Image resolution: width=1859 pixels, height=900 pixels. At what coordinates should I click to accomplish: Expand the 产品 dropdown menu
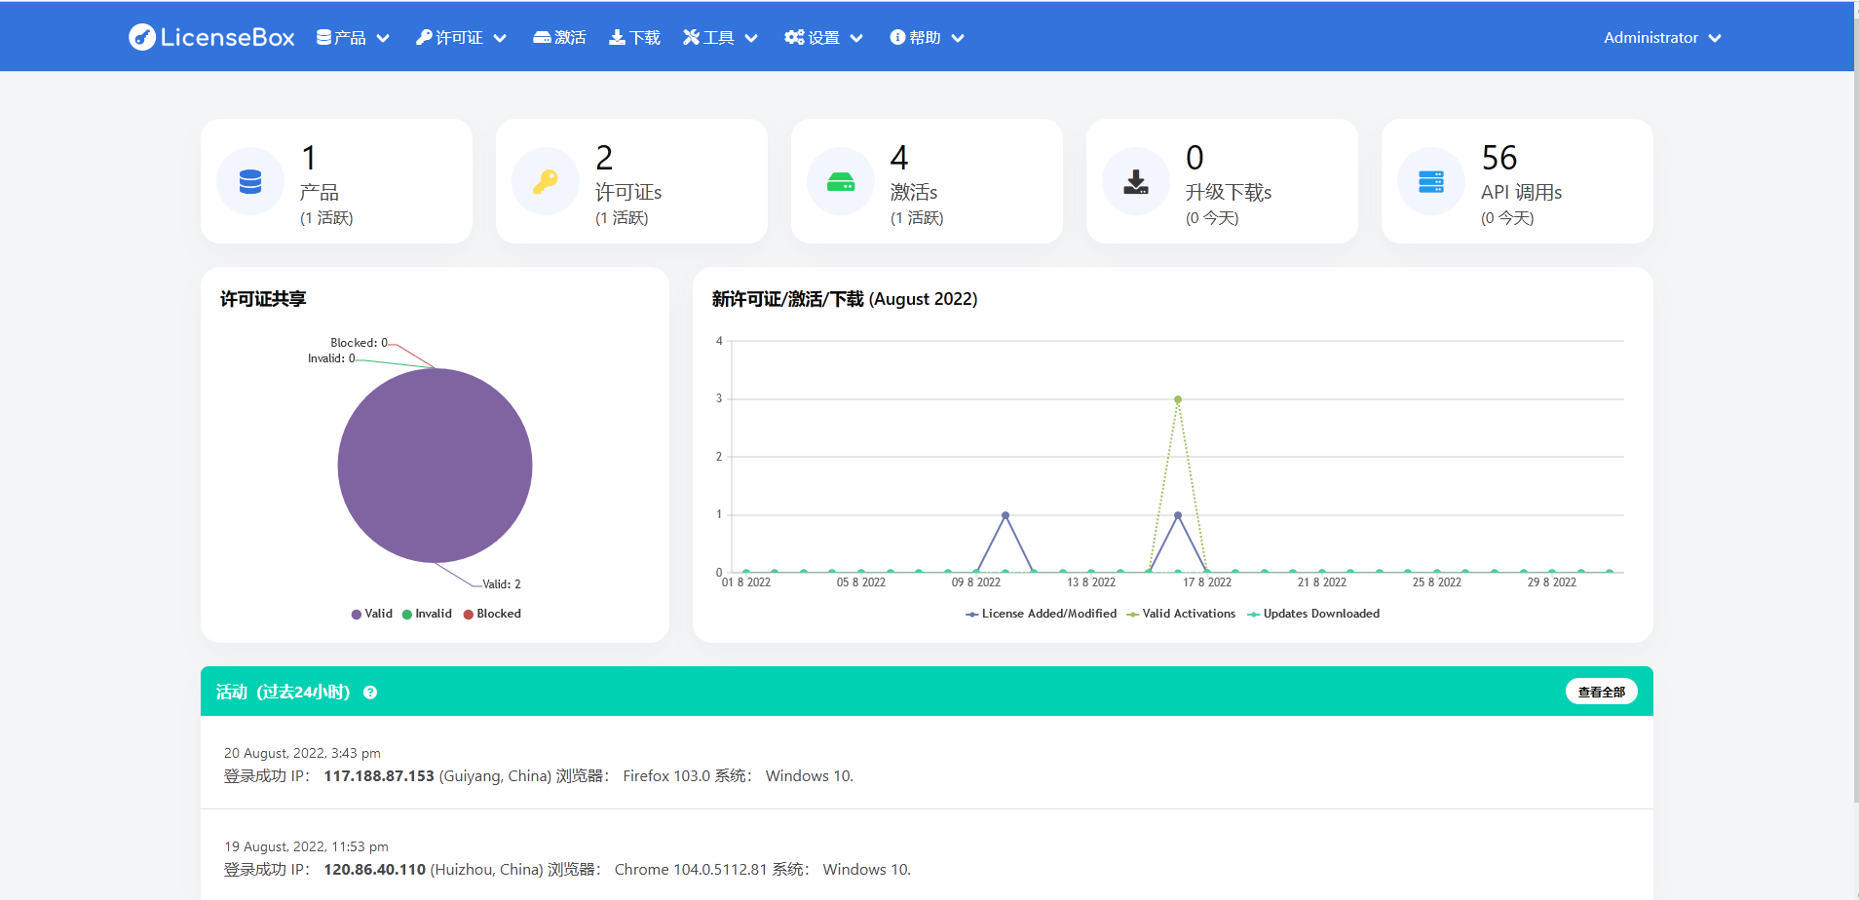(353, 38)
